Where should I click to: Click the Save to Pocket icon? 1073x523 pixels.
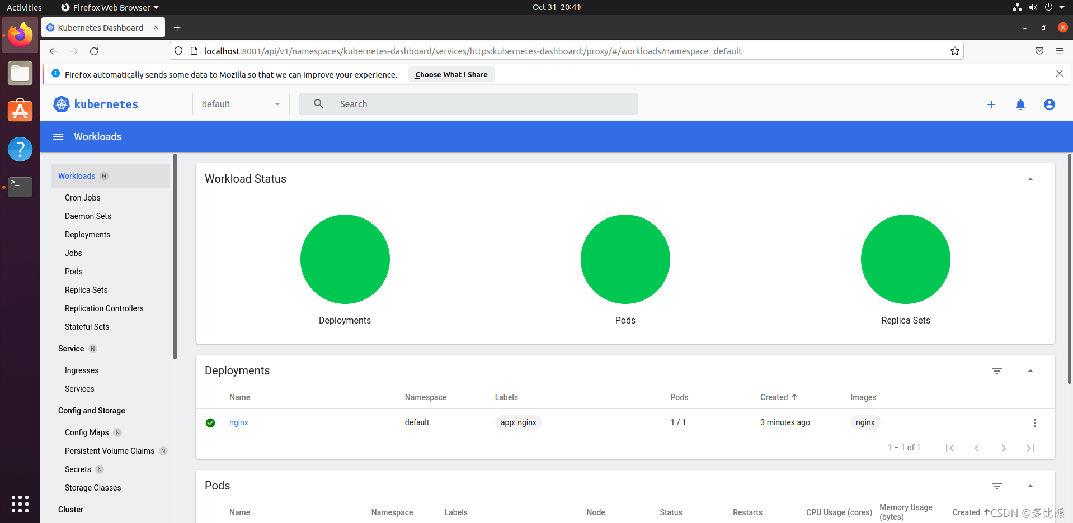click(1039, 51)
